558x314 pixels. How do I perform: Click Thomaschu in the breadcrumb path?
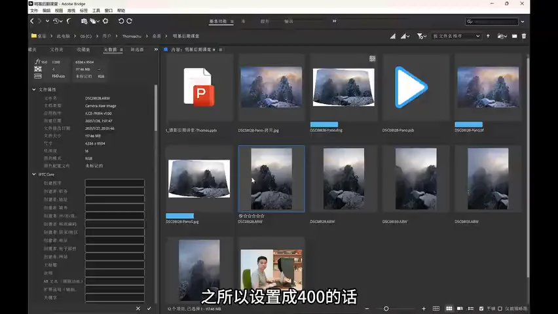132,36
